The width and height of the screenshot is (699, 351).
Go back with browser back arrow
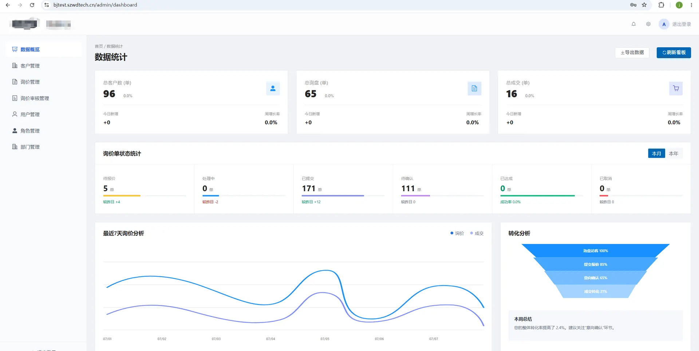coord(8,5)
